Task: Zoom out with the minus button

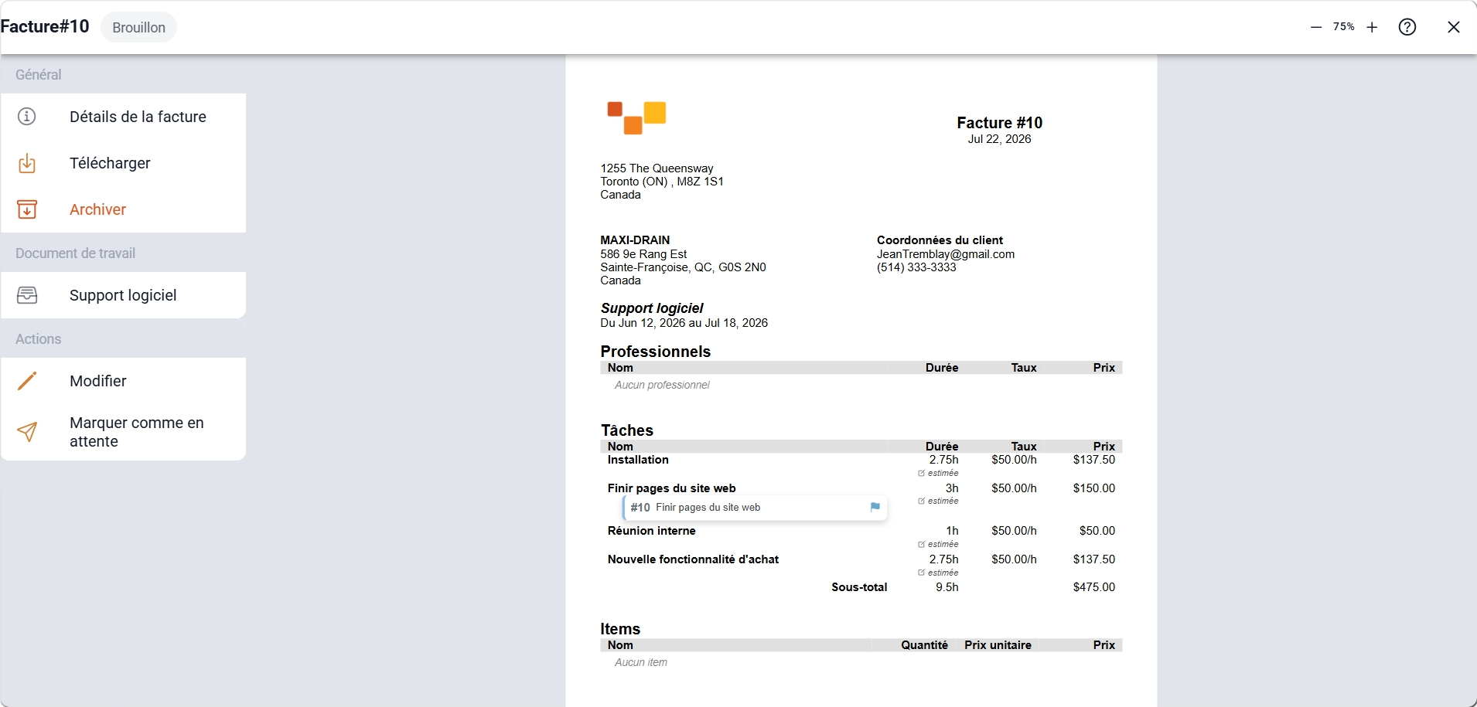Action: point(1316,27)
